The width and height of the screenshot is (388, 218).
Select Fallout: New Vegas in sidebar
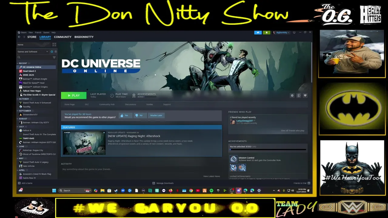tap(32, 91)
